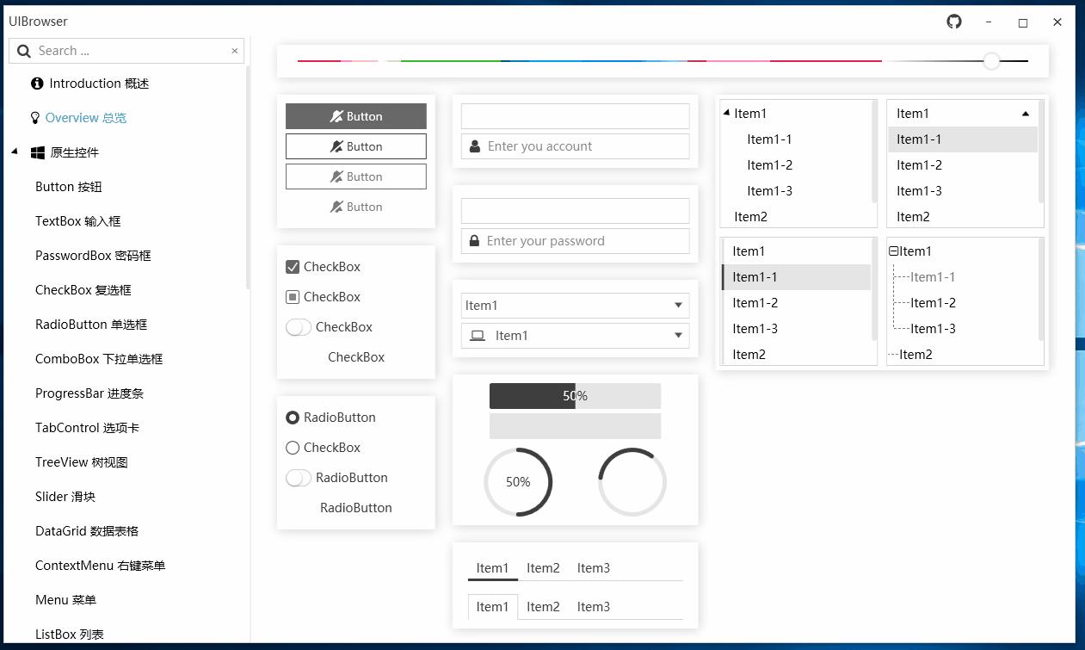This screenshot has height=650, width=1085.
Task: Open Menu 菜单 in the sidebar
Action: coord(66,600)
